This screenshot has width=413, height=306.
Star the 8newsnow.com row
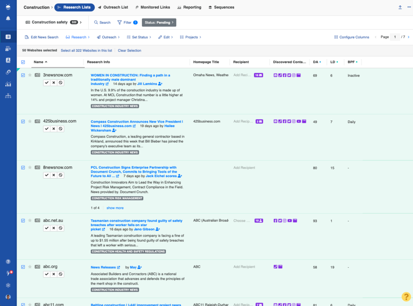click(30, 167)
